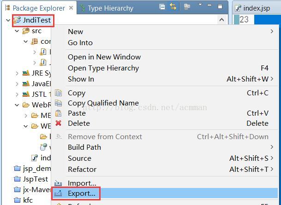Click the Import tray icon

tap(58, 183)
